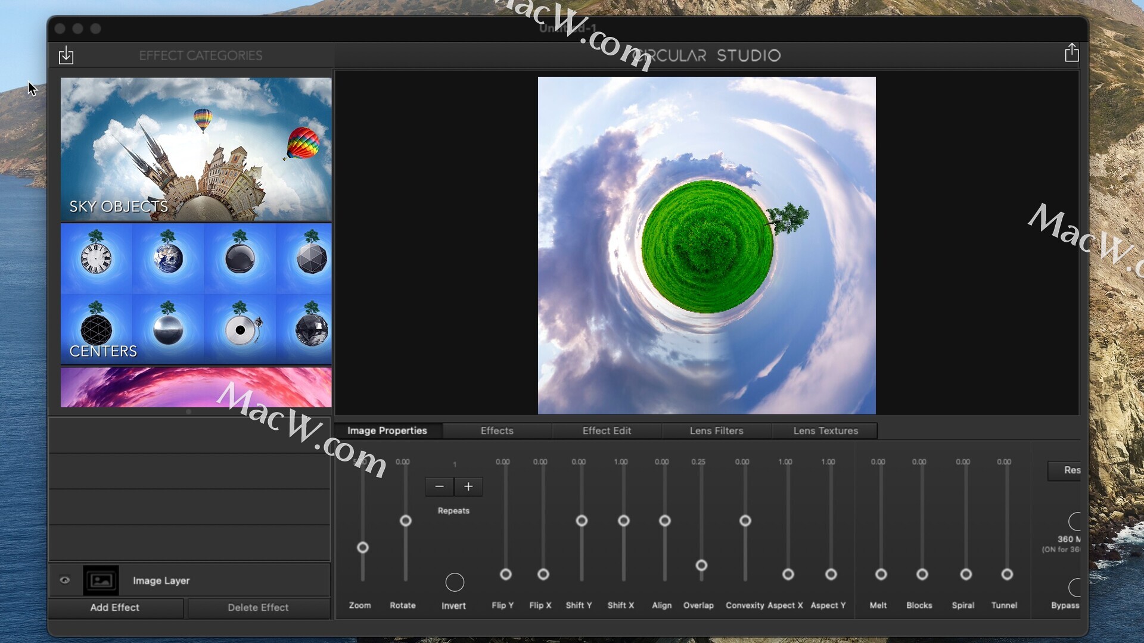Click the Overlap slider handle
The image size is (1144, 643).
click(702, 565)
